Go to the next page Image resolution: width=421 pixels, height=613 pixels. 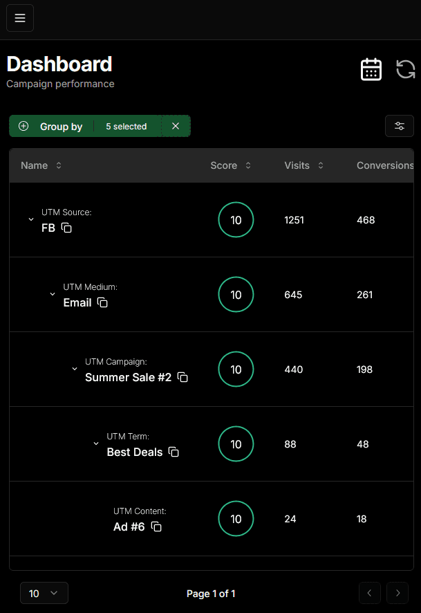pos(397,593)
